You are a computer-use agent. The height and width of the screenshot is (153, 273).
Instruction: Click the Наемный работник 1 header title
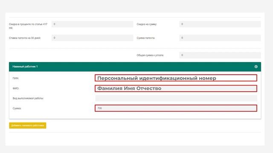[x=25, y=67]
